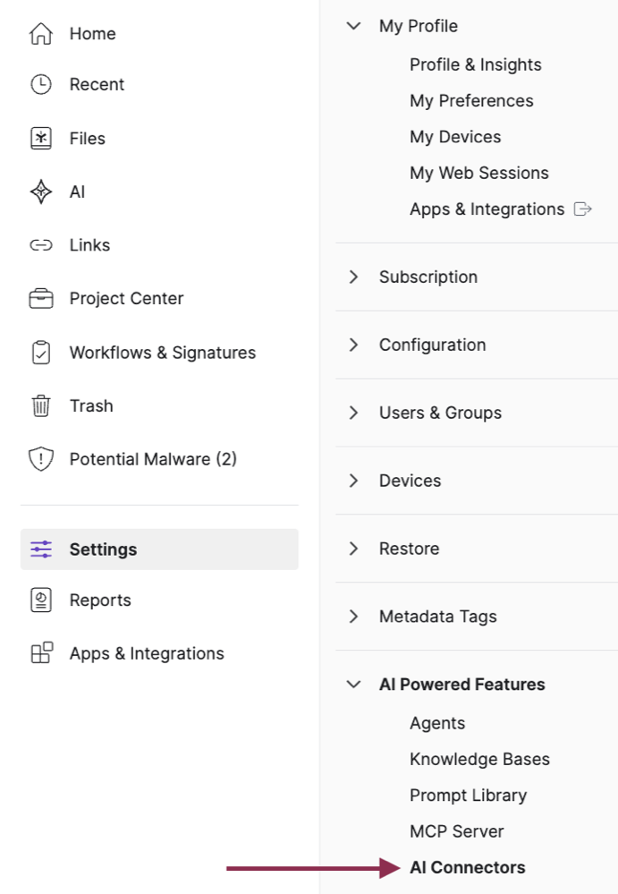Expand the Users & Groups chevron
The image size is (618, 894).
353,413
